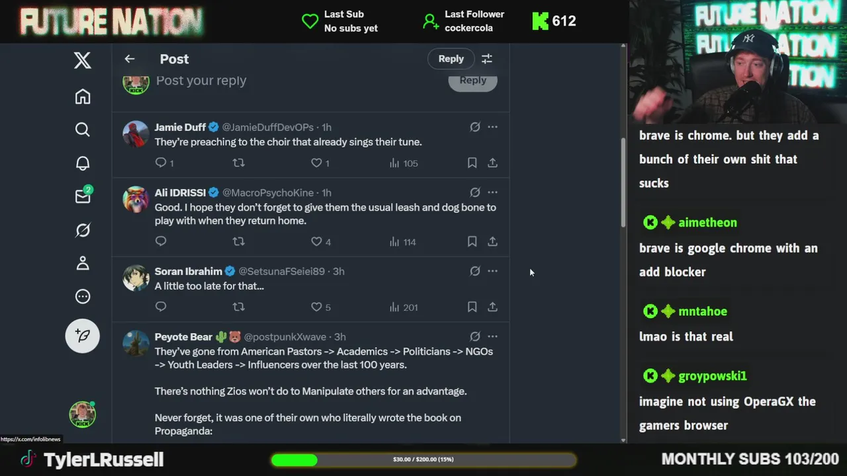Open Profile person icon in sidebar

pyautogui.click(x=83, y=263)
